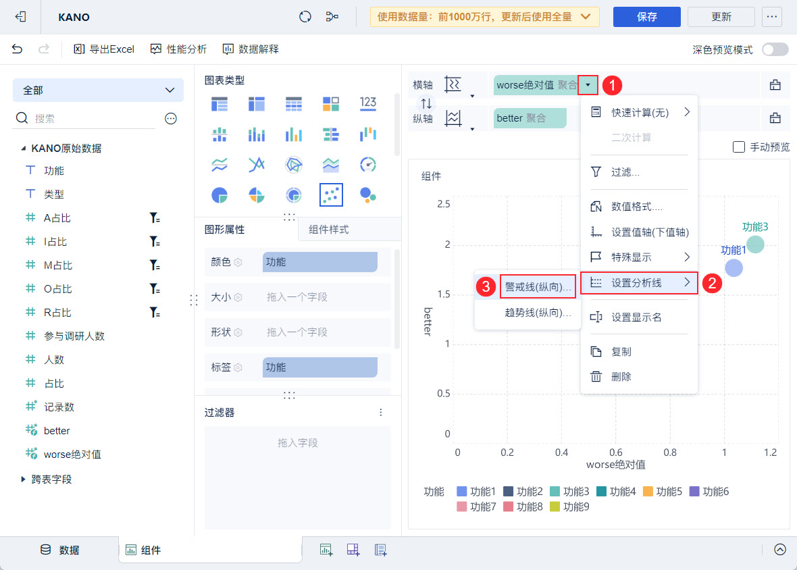Click 导出Excel in toolbar

point(104,49)
